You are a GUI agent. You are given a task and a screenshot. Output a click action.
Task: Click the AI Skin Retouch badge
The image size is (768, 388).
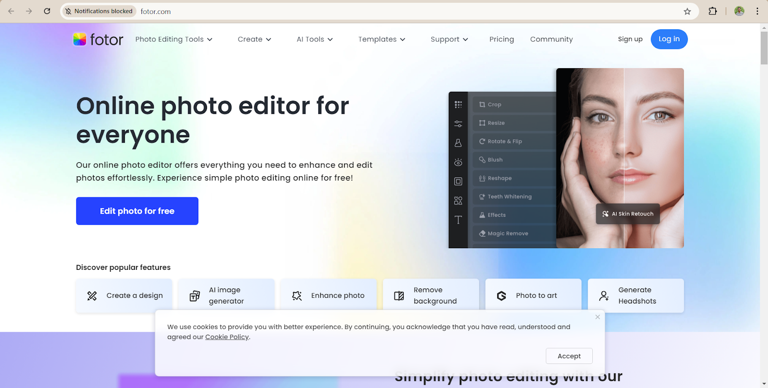628,214
